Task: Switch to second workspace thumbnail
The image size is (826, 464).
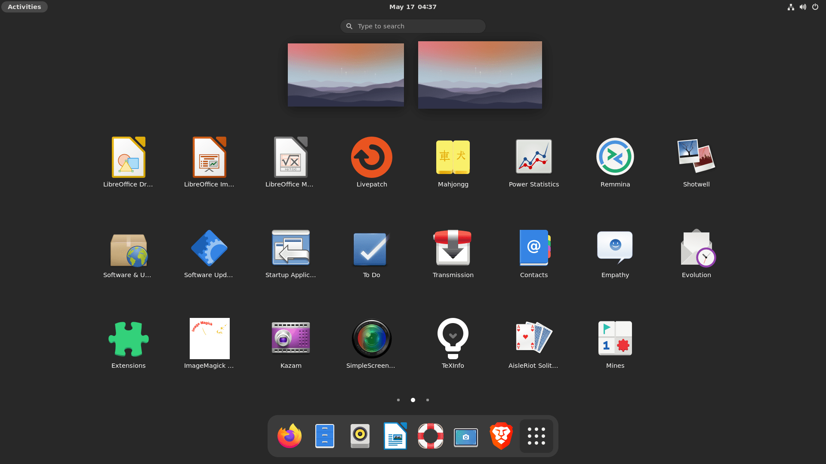Action: (480, 74)
